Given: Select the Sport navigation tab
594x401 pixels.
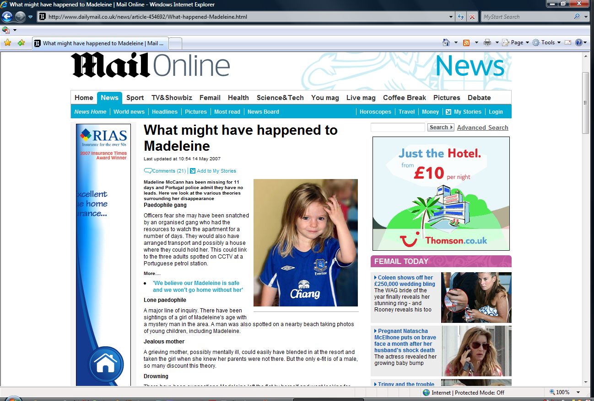Looking at the screenshot, I should (x=135, y=98).
